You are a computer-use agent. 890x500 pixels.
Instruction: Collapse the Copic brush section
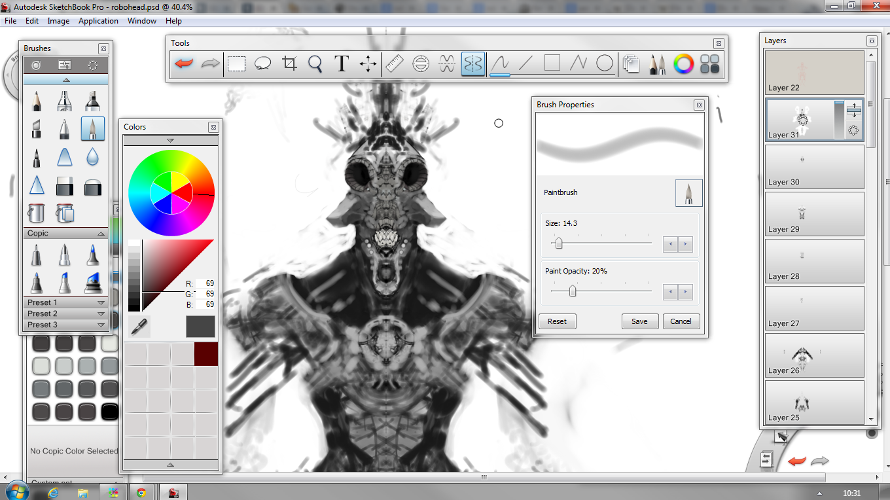[x=101, y=234]
